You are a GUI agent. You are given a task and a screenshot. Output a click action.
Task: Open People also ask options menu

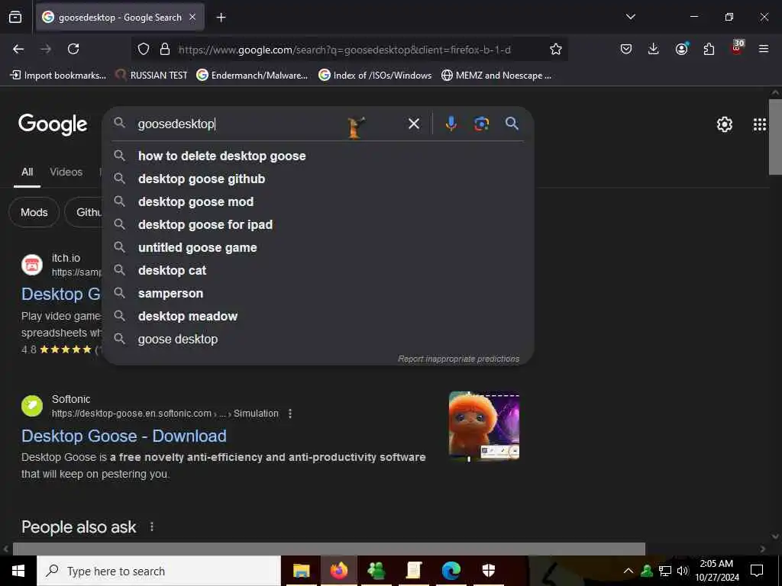click(152, 526)
